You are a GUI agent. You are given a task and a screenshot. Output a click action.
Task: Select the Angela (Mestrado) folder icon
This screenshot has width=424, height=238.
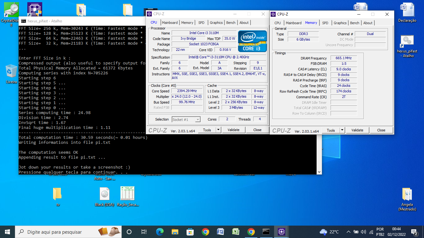pos(407,199)
